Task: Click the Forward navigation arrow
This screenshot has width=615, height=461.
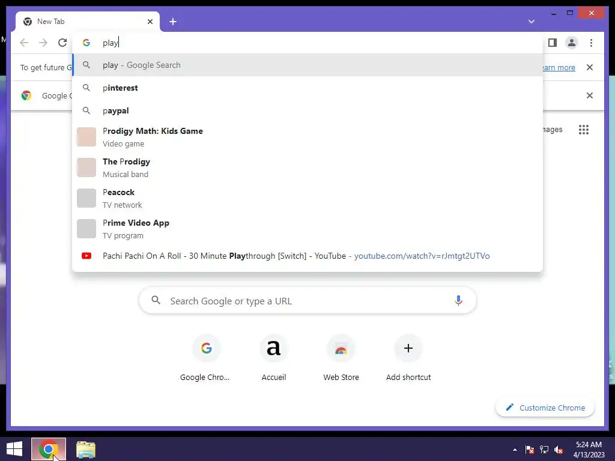Action: [43, 43]
